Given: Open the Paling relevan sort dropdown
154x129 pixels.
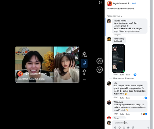Looking at the screenshot, I should click(114, 16).
